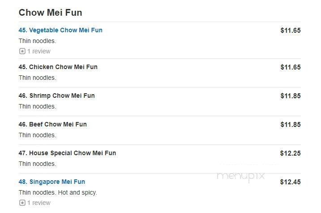Click the Chow Mei Fun section heading

[50, 13]
